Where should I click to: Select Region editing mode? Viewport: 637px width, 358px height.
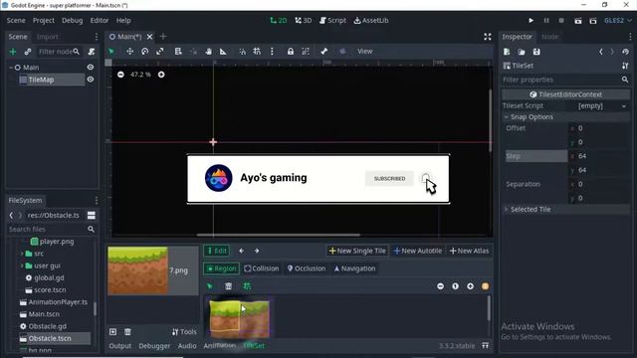(221, 268)
